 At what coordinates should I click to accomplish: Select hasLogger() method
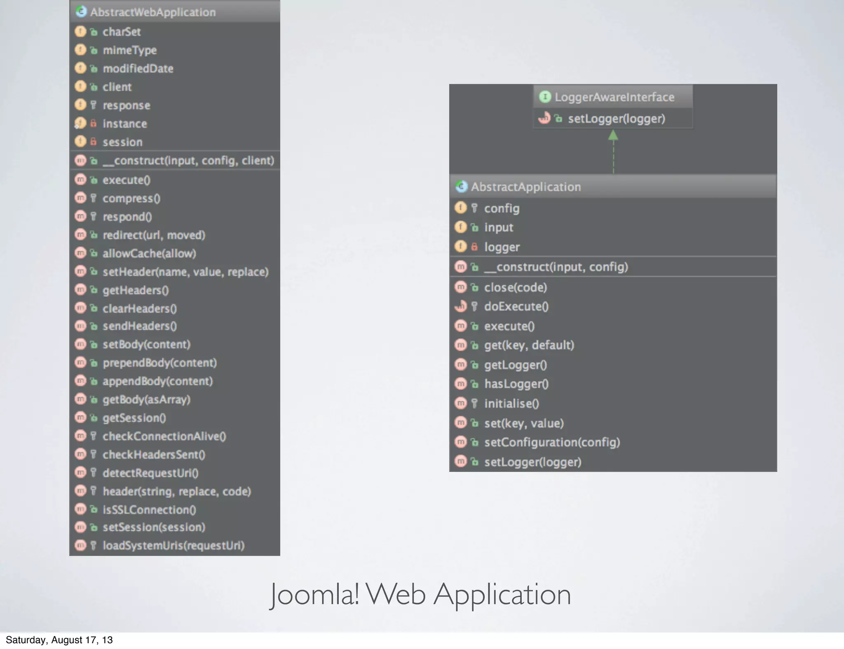pos(613,383)
